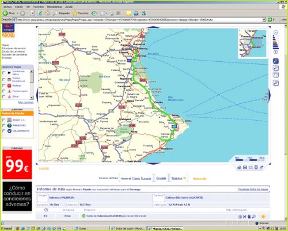
Task: Click magnifier icon in first route step row
Action: coord(253,217)
